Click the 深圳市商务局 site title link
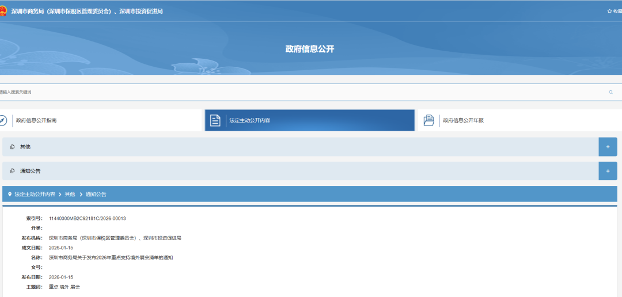Image resolution: width=622 pixels, height=297 pixels. click(87, 11)
